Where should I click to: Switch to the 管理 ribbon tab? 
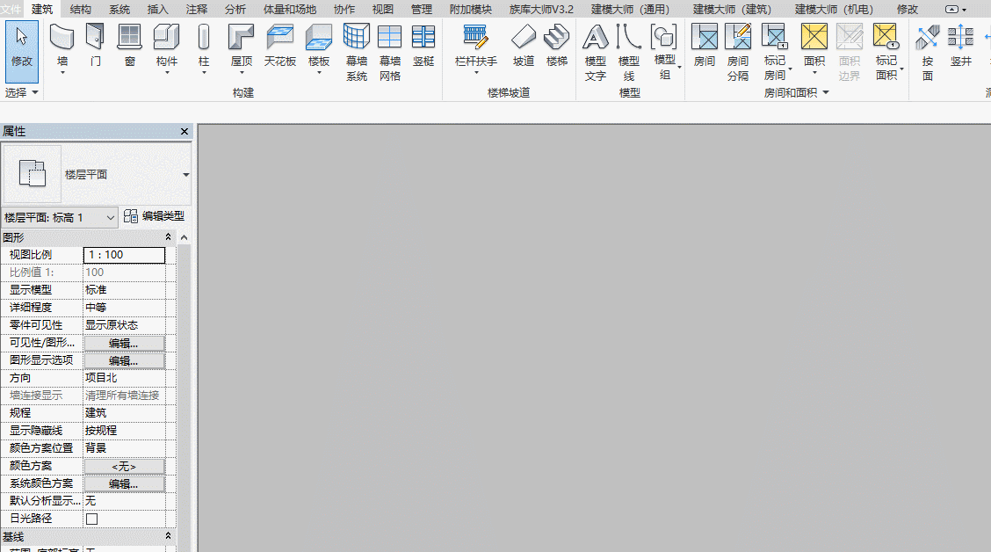[422, 9]
